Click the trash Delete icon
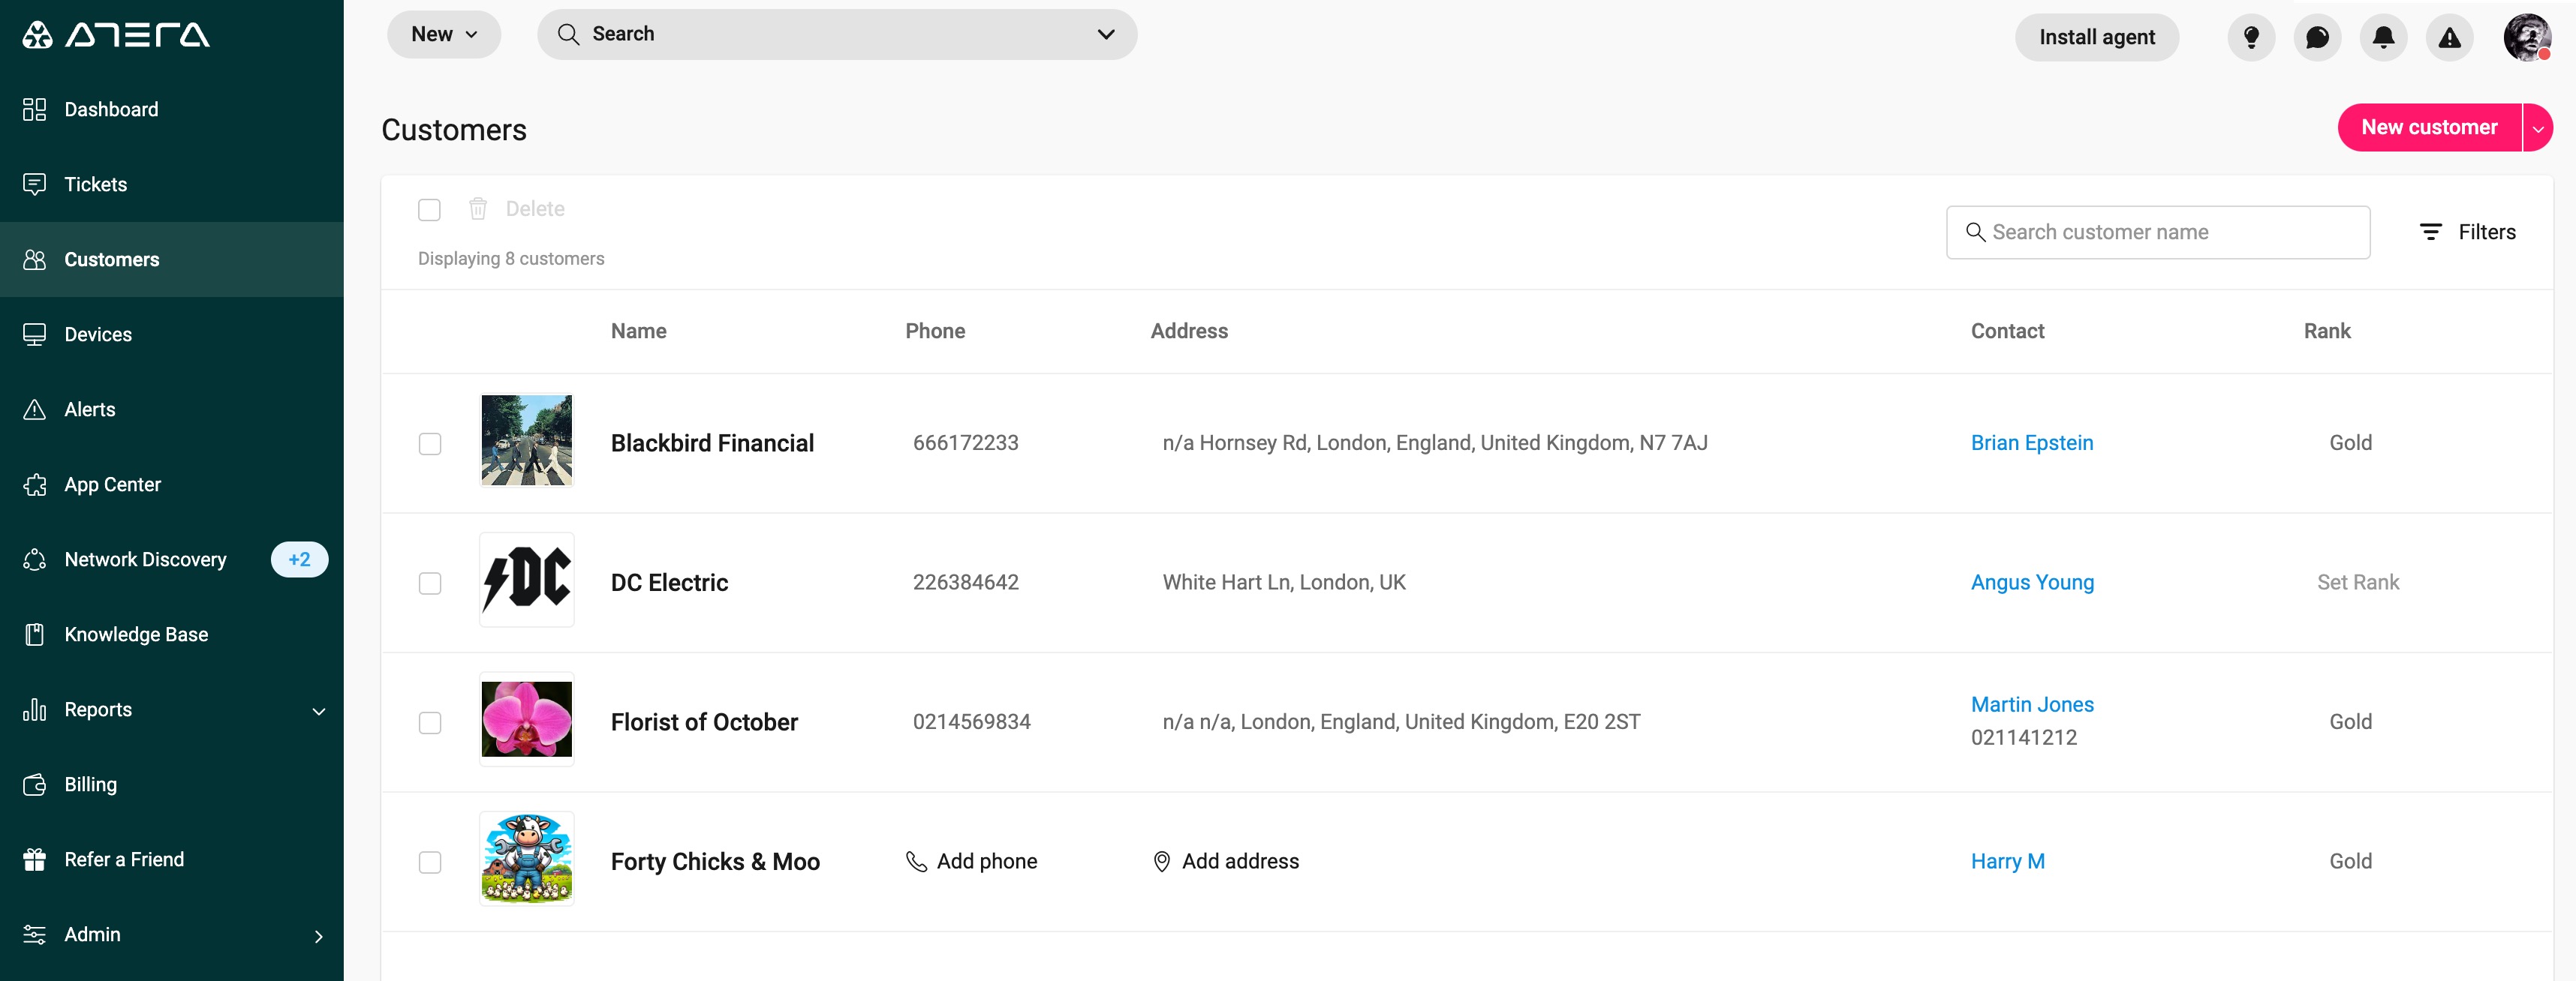The image size is (2576, 981). click(x=478, y=208)
